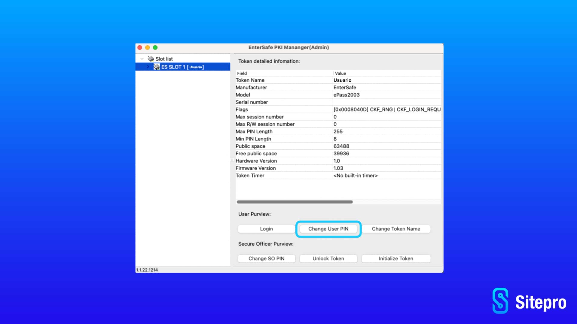Click Unlock Token button

tap(328, 259)
